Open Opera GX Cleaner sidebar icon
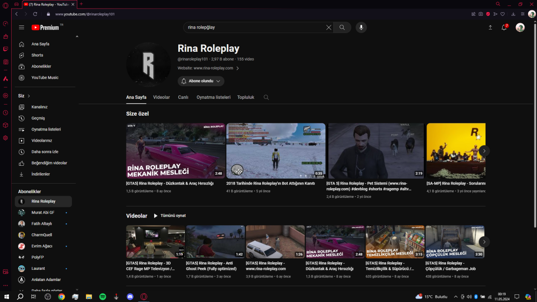This screenshot has width=537, height=302. pos(5,36)
